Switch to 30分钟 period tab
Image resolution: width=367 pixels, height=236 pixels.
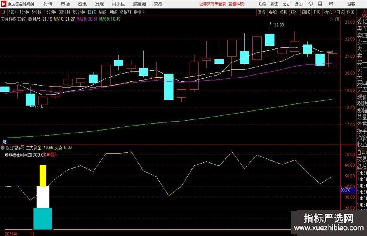click(x=64, y=12)
